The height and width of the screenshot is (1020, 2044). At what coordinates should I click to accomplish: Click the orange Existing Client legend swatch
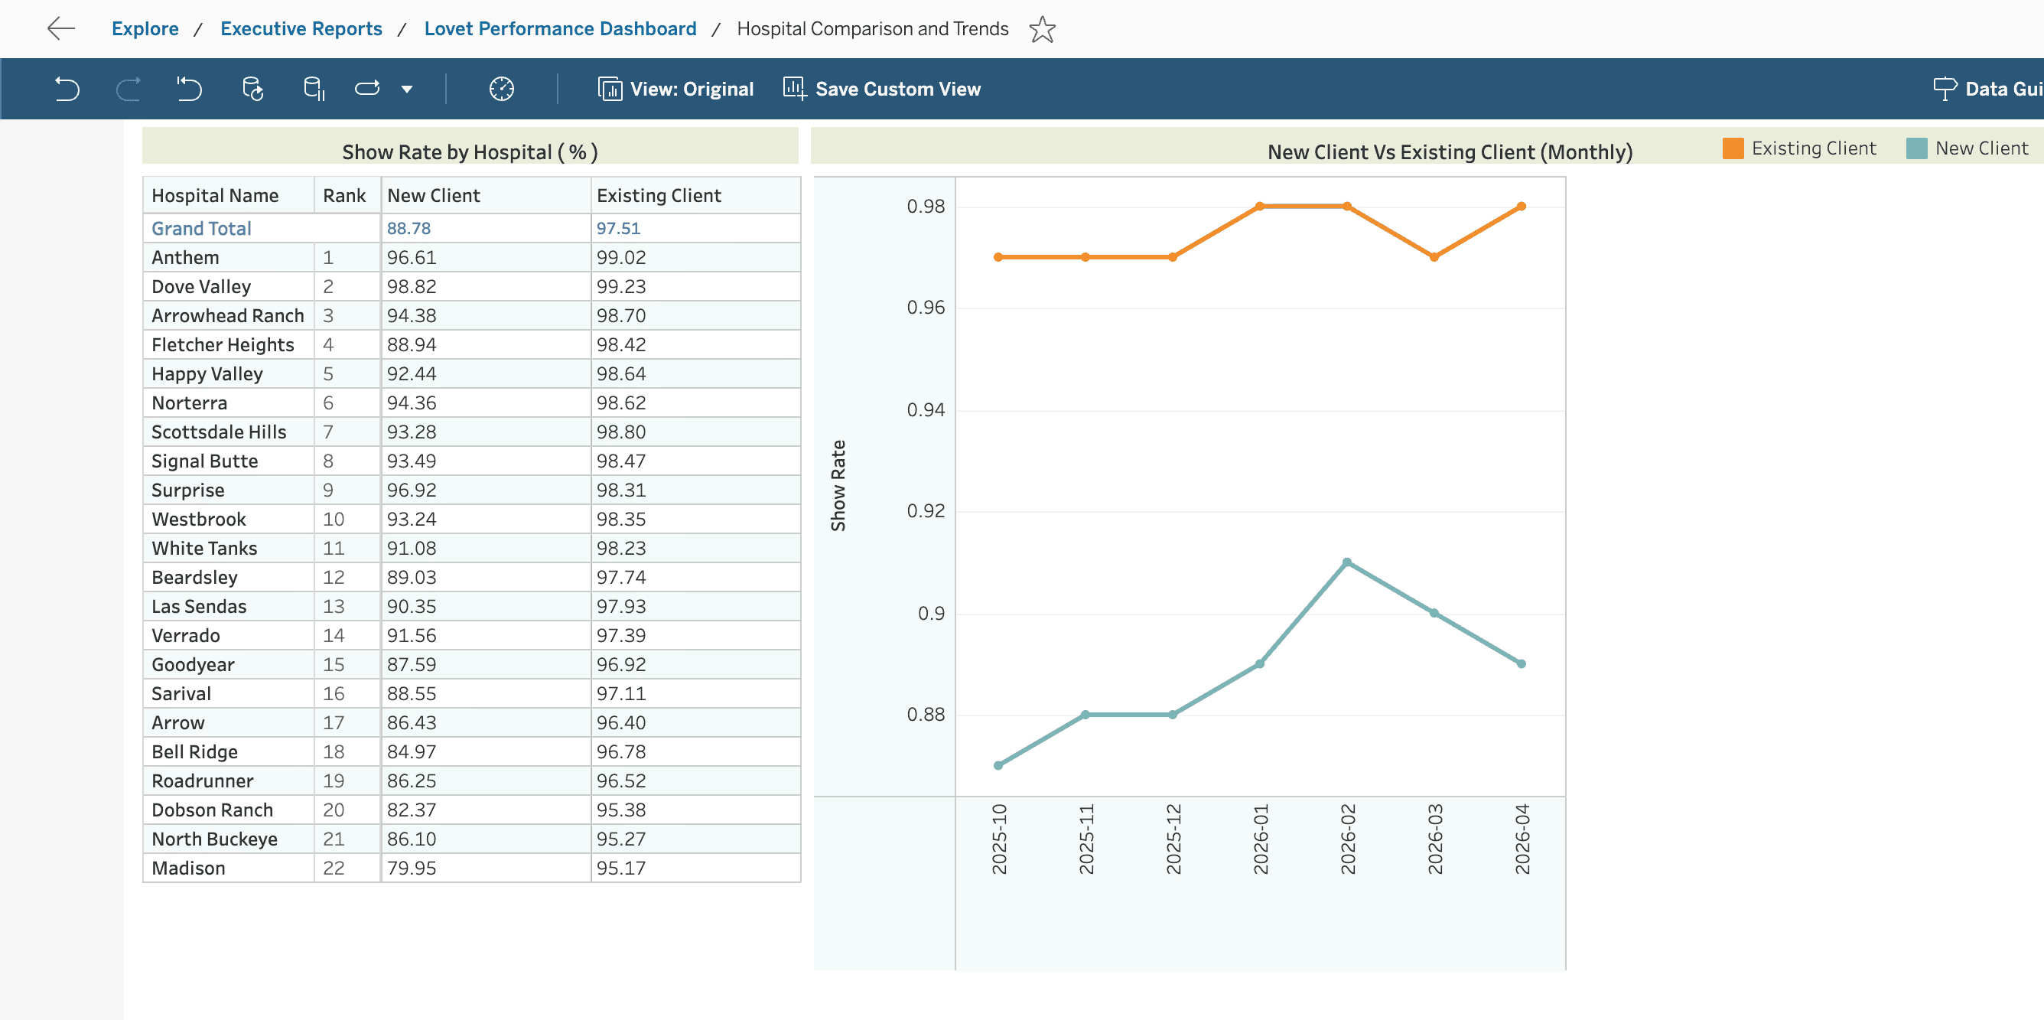pyautogui.click(x=1733, y=148)
